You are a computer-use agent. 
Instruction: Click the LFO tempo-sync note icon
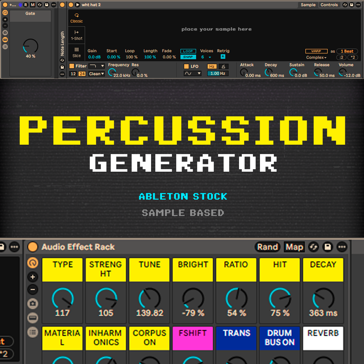223,66
